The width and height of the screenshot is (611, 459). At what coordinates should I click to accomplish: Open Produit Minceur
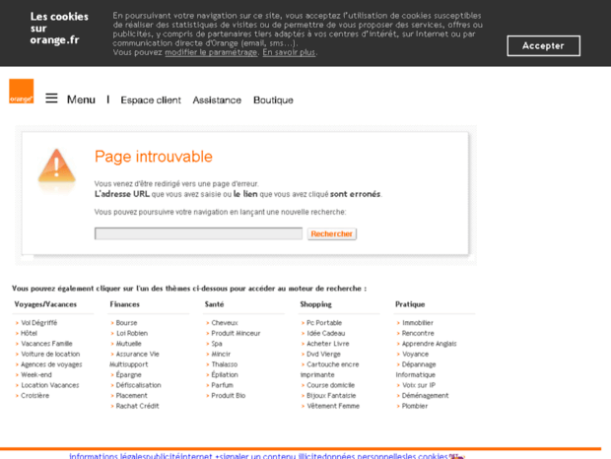click(x=236, y=333)
